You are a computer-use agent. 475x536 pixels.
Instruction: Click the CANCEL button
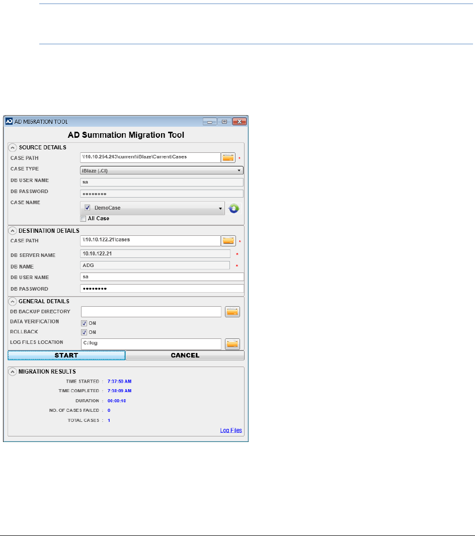[185, 355]
